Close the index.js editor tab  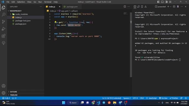click(60, 6)
